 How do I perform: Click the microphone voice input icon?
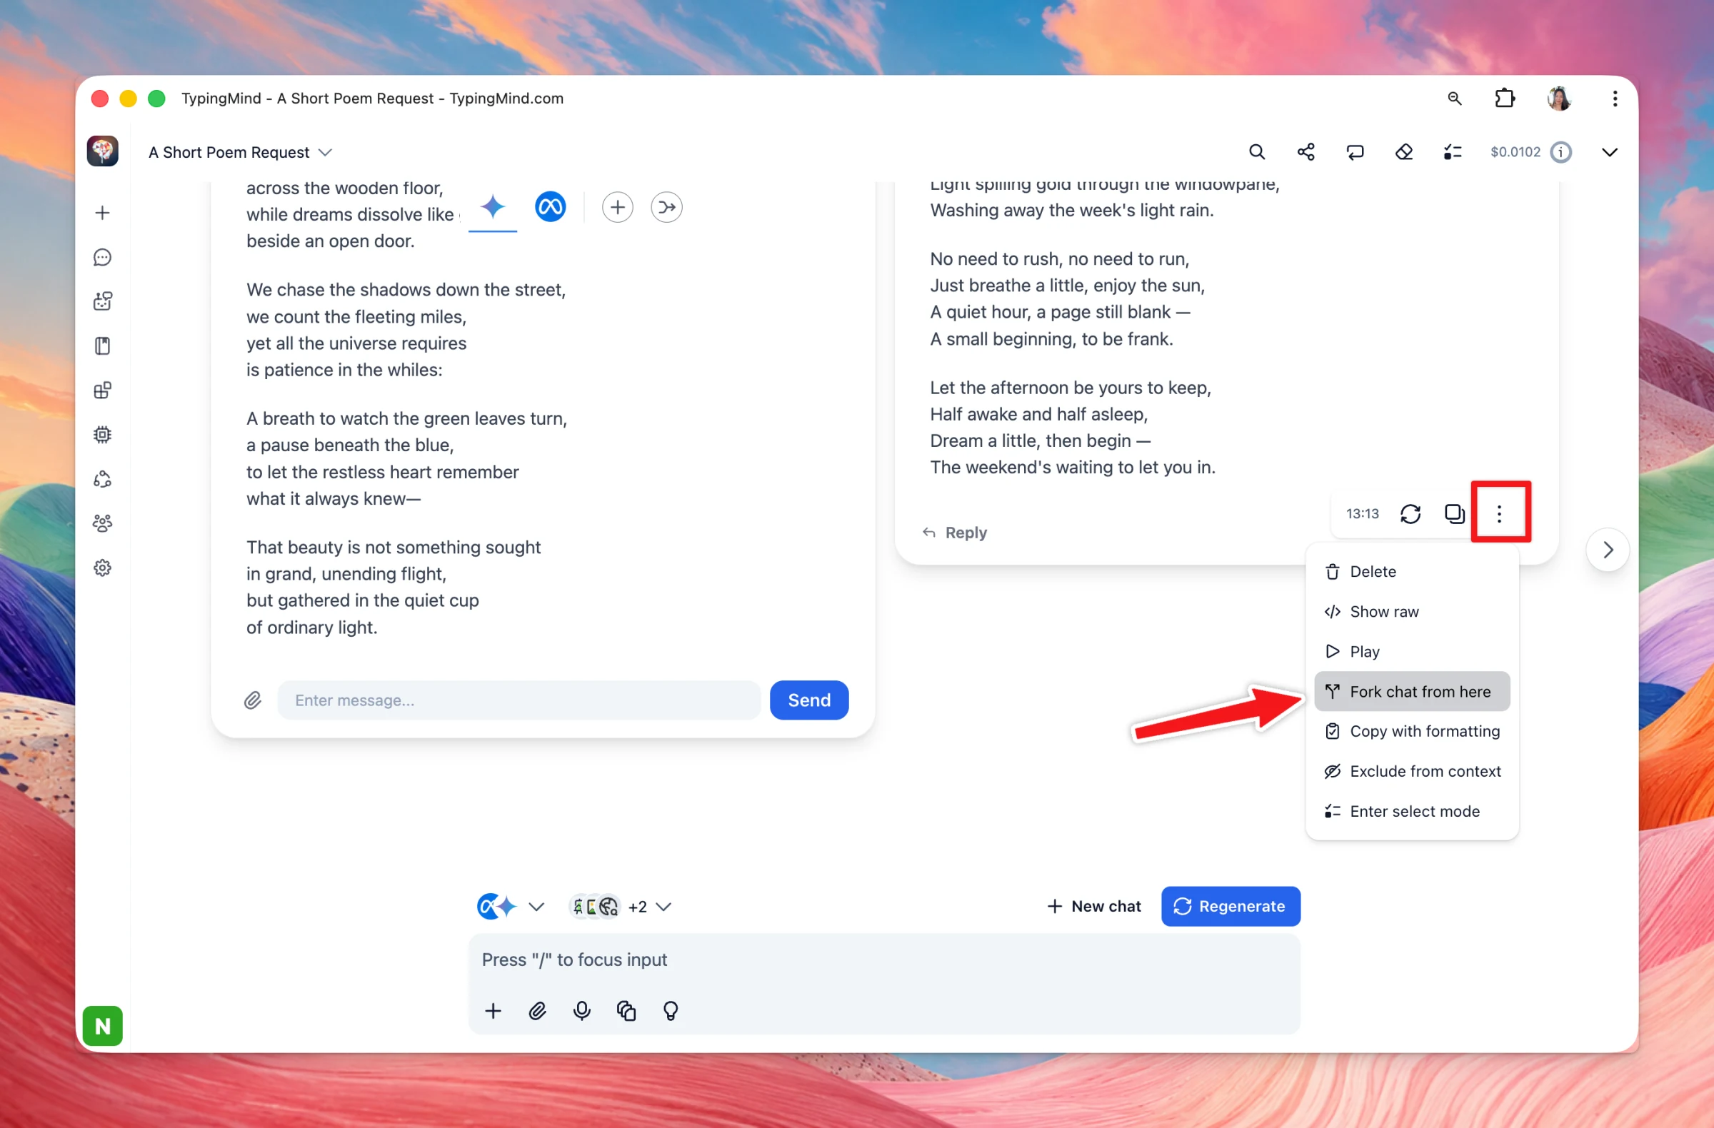point(582,1011)
